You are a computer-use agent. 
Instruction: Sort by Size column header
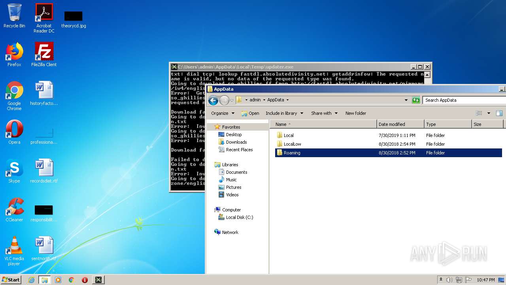tap(488, 124)
